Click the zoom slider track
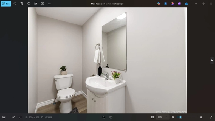This screenshot has width=215, height=121. [189, 117]
